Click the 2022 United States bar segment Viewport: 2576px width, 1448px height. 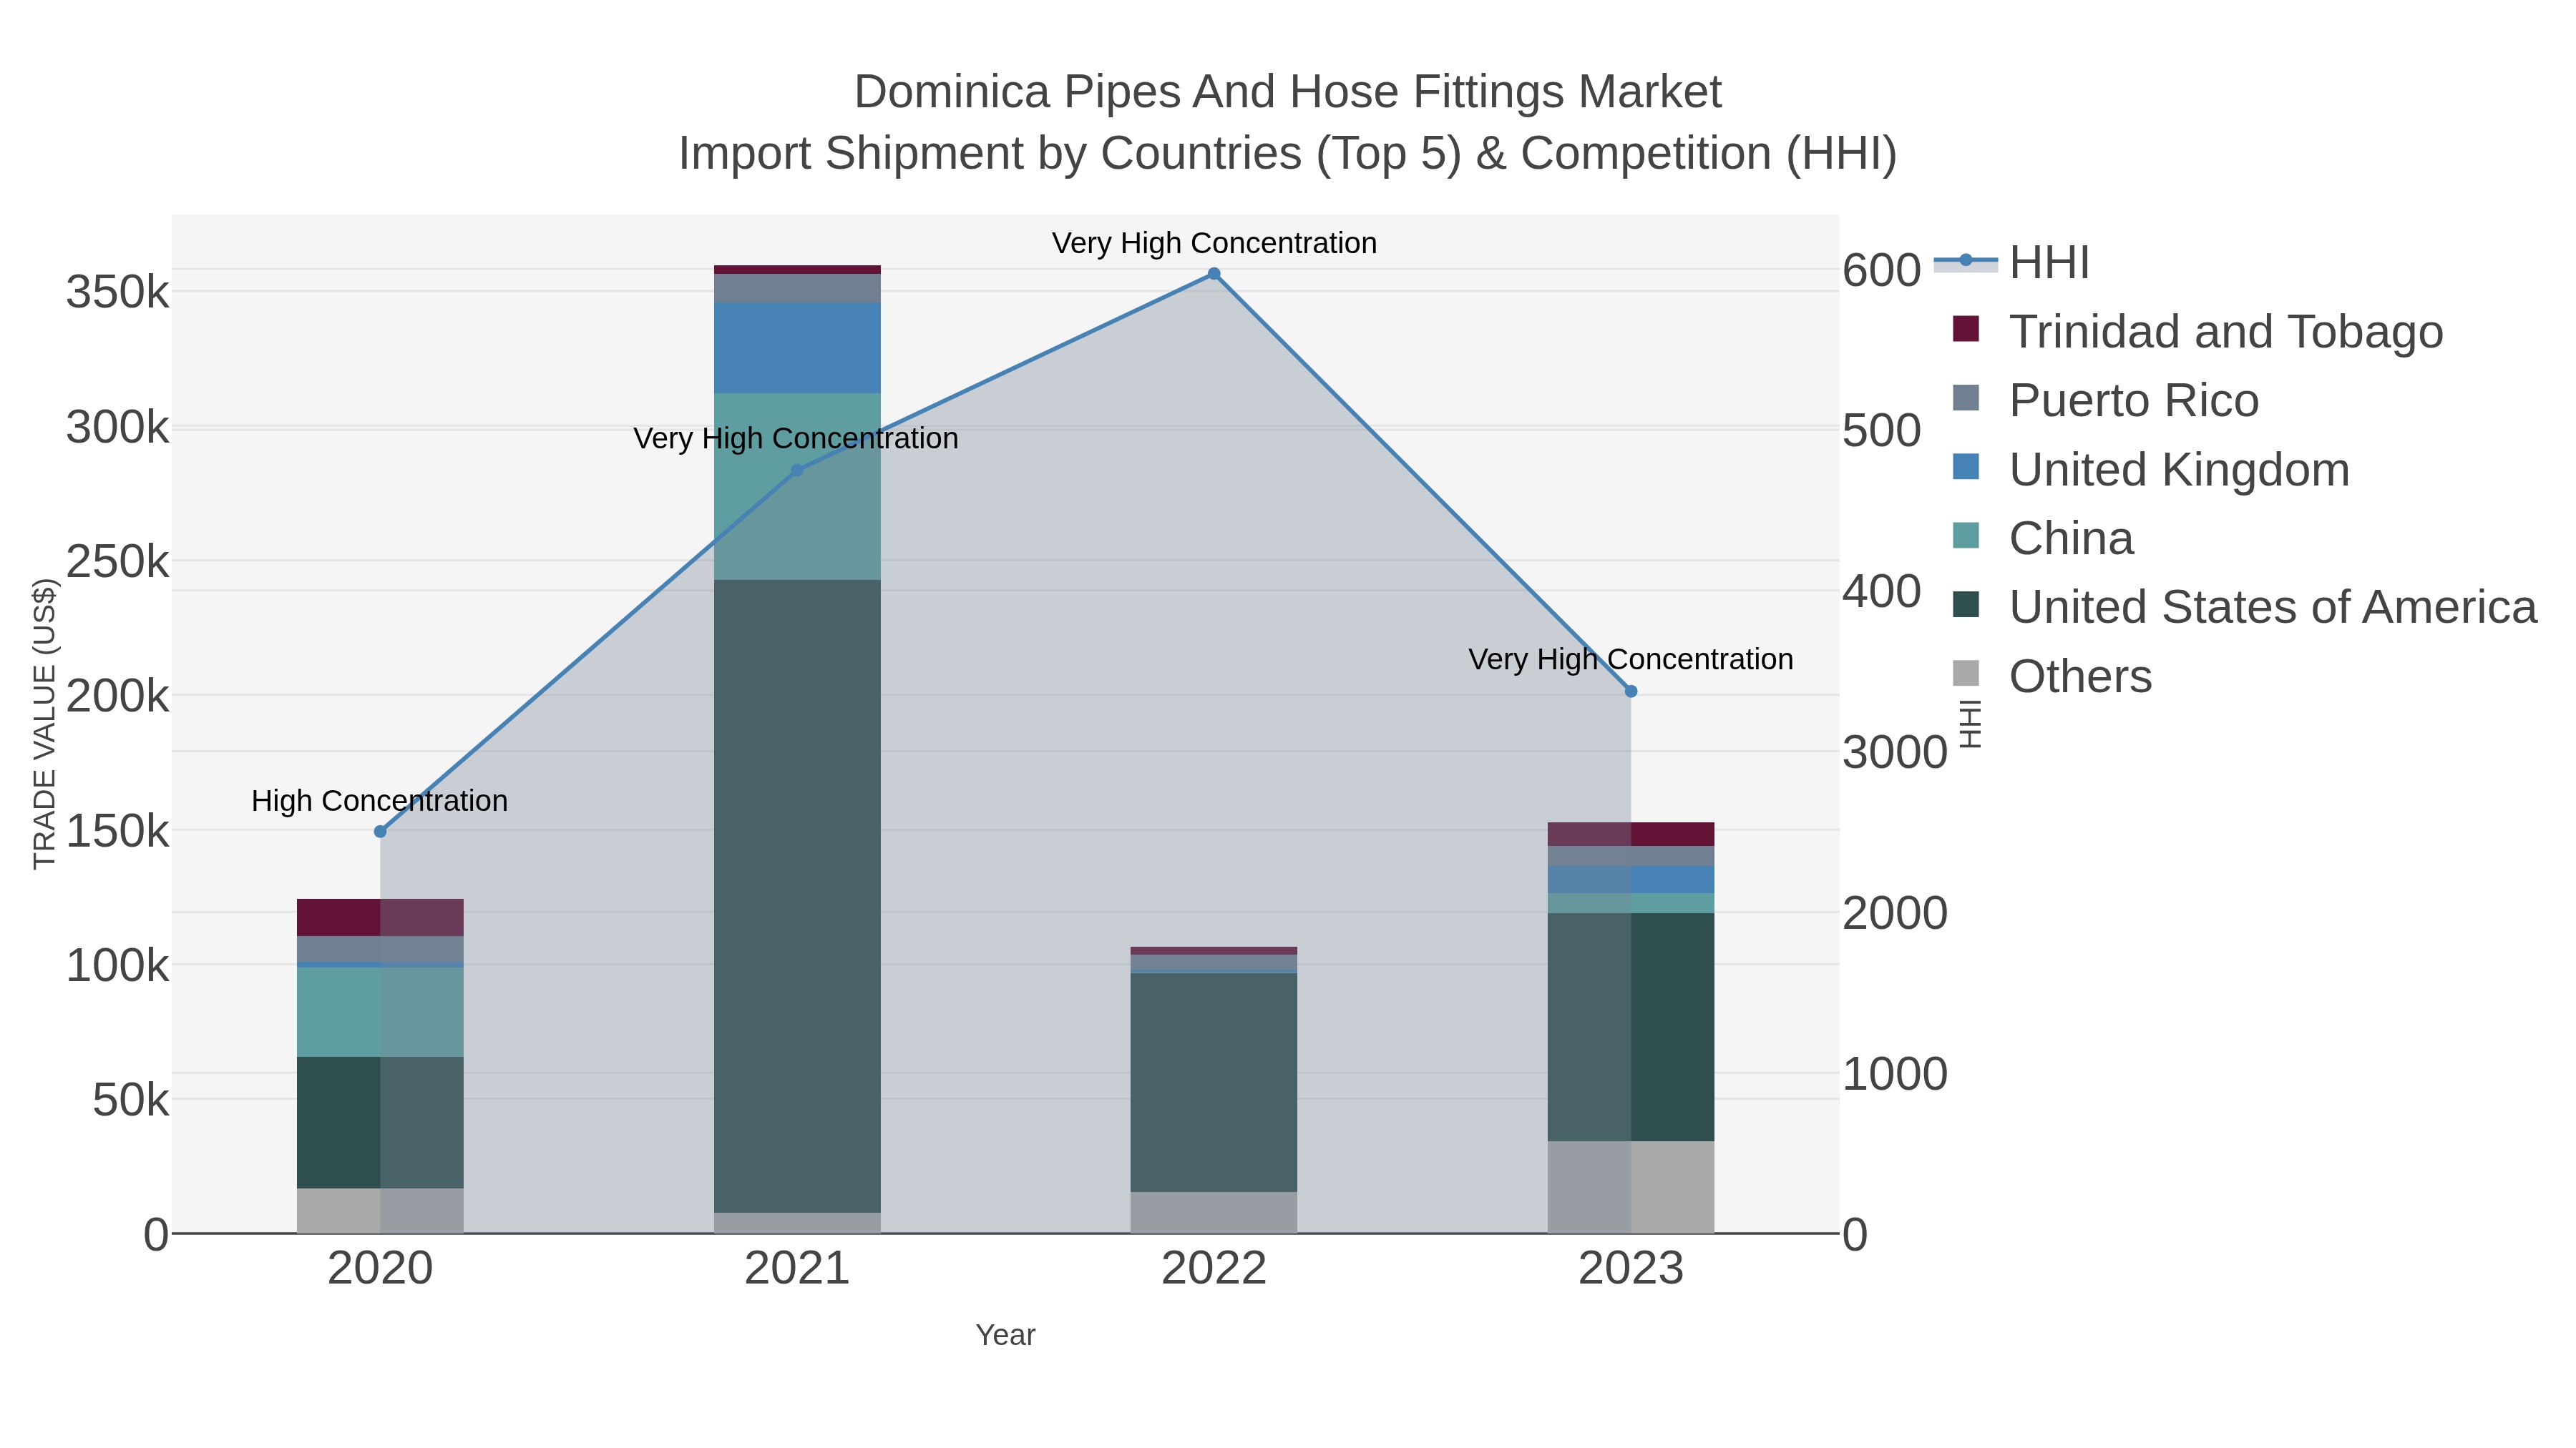pos(1214,1083)
